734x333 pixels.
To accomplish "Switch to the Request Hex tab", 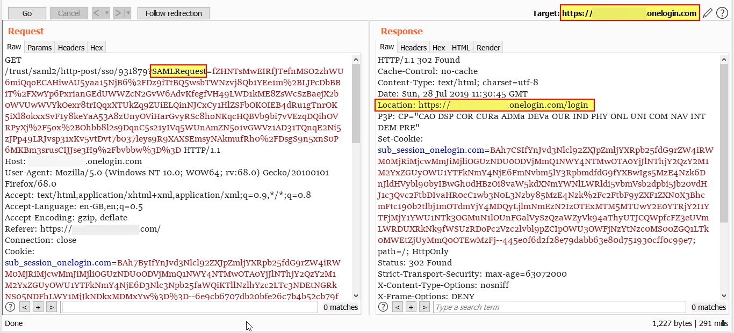I will tap(96, 48).
